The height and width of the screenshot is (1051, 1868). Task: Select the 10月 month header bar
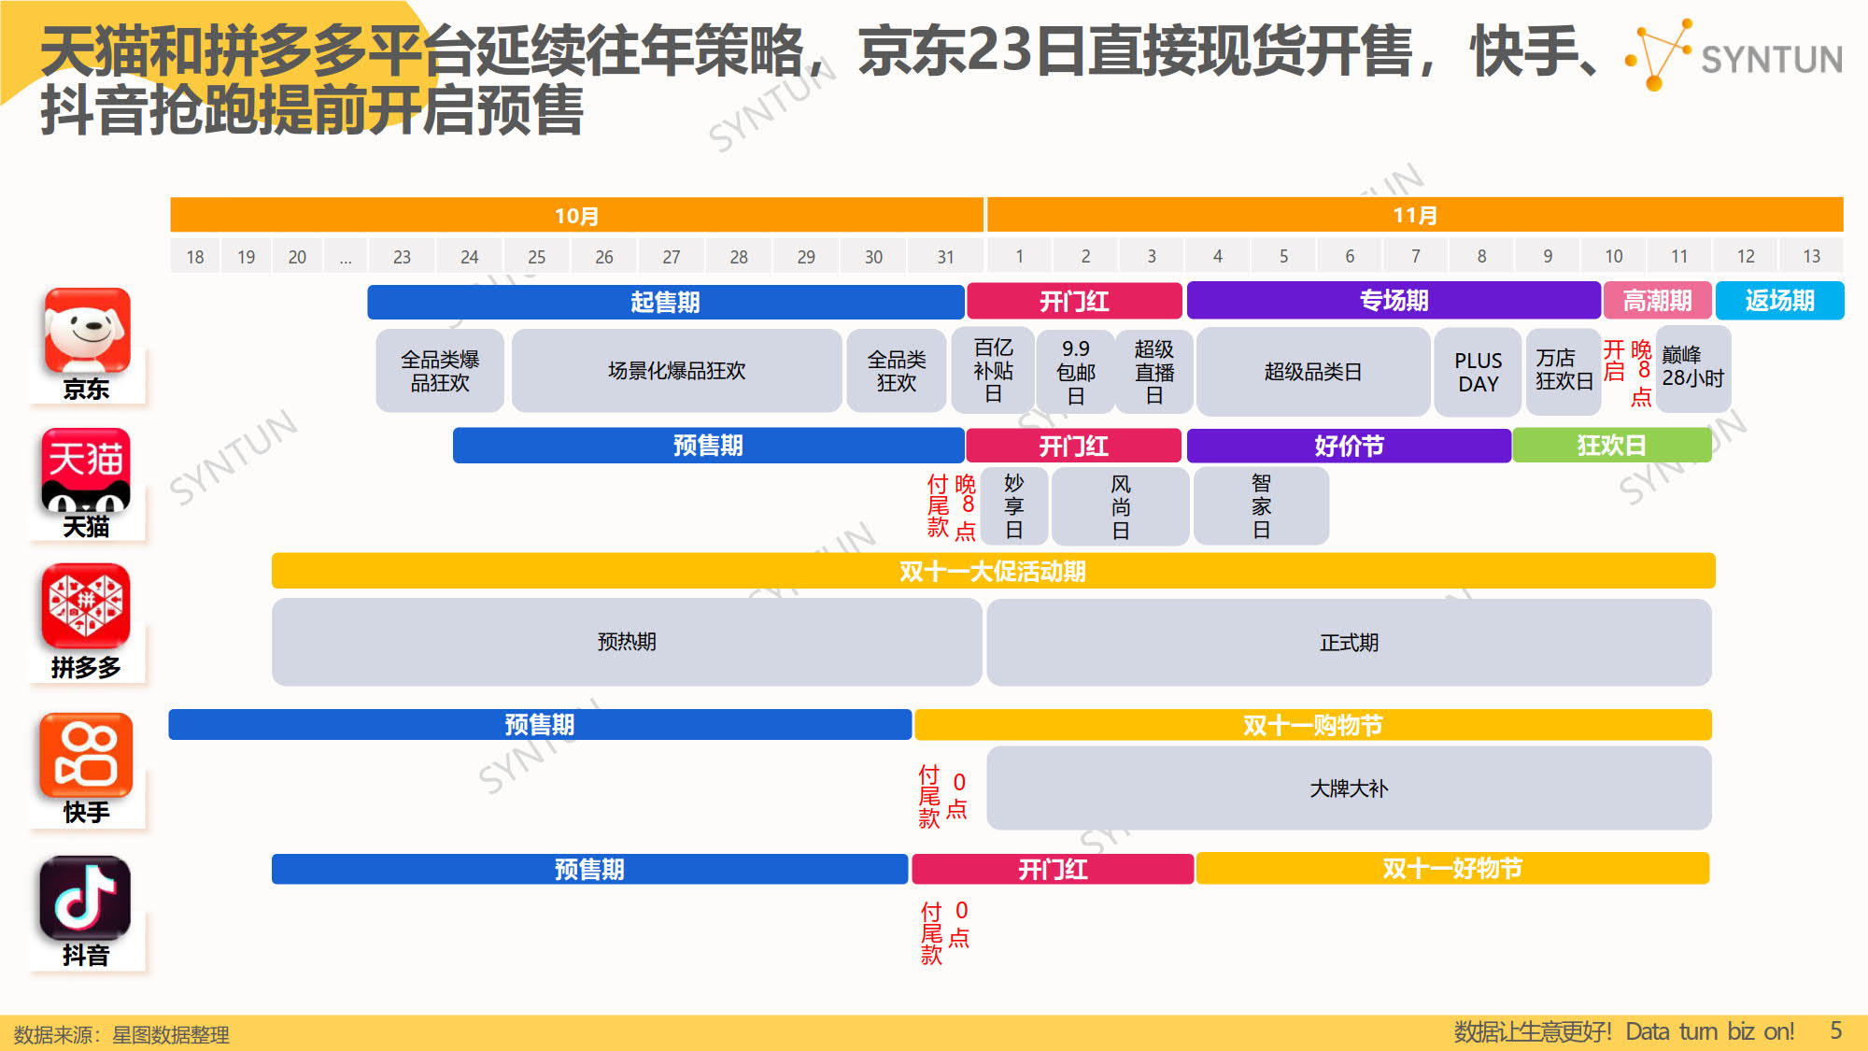pos(576,215)
